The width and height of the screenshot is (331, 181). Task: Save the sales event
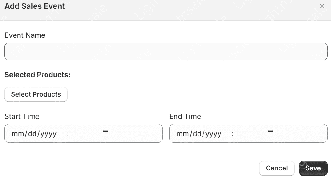pyautogui.click(x=313, y=168)
